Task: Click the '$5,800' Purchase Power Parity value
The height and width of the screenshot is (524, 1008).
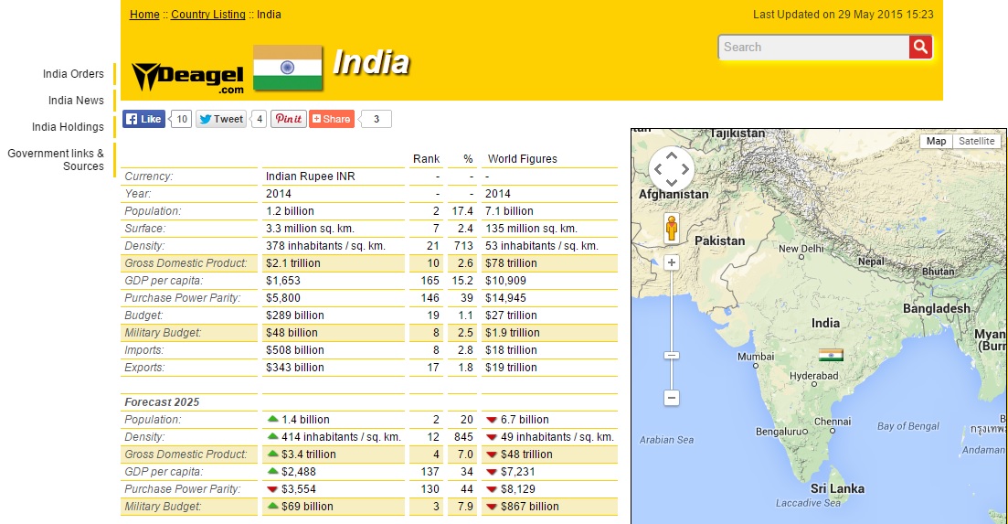Action: point(283,298)
